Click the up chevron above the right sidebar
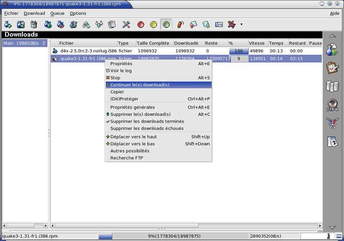344x241 pixels. [x=332, y=36]
